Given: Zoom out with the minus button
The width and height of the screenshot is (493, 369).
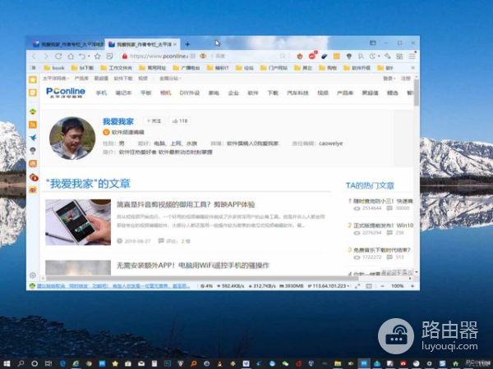Looking at the screenshot, I should coord(382,286).
